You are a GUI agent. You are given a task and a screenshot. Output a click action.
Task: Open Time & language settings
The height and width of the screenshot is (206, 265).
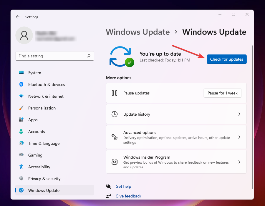click(54, 143)
